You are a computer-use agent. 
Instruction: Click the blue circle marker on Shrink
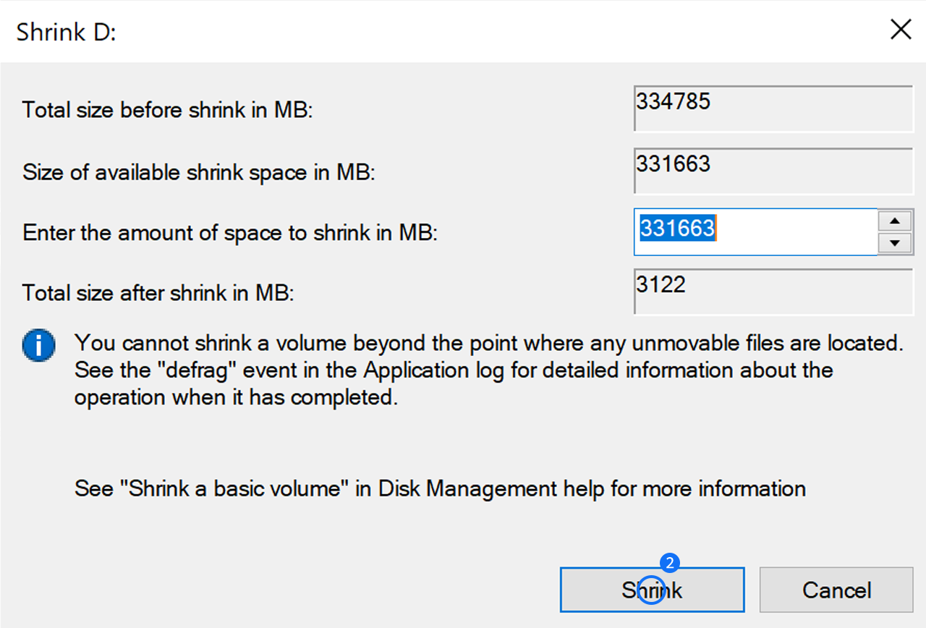click(652, 590)
